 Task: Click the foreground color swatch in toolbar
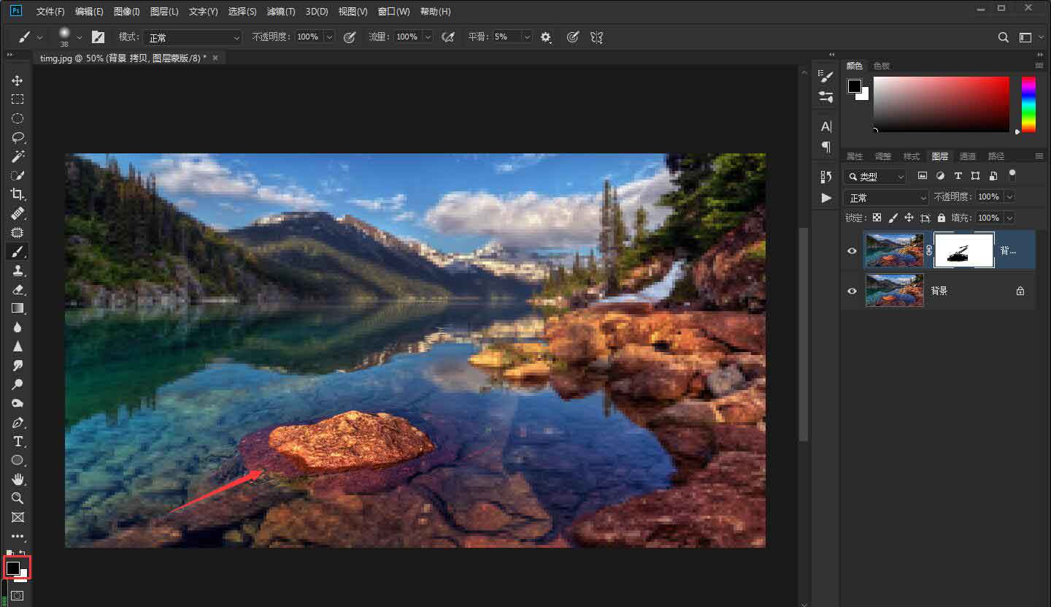[12, 568]
